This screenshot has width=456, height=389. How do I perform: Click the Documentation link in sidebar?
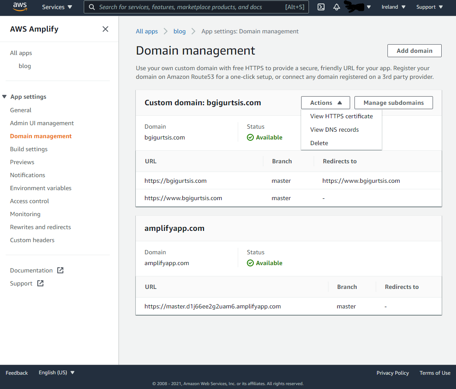pos(31,270)
